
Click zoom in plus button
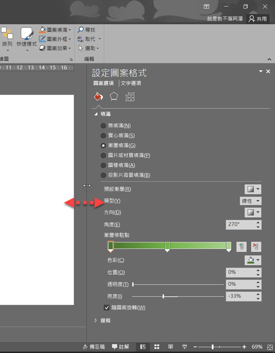[x=244, y=347]
